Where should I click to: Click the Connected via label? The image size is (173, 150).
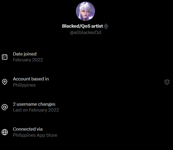28,129
